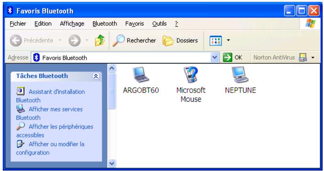Viewport: 324px width, 171px height.
Task: Click the task pane scroll up arrow
Action: tap(112, 68)
